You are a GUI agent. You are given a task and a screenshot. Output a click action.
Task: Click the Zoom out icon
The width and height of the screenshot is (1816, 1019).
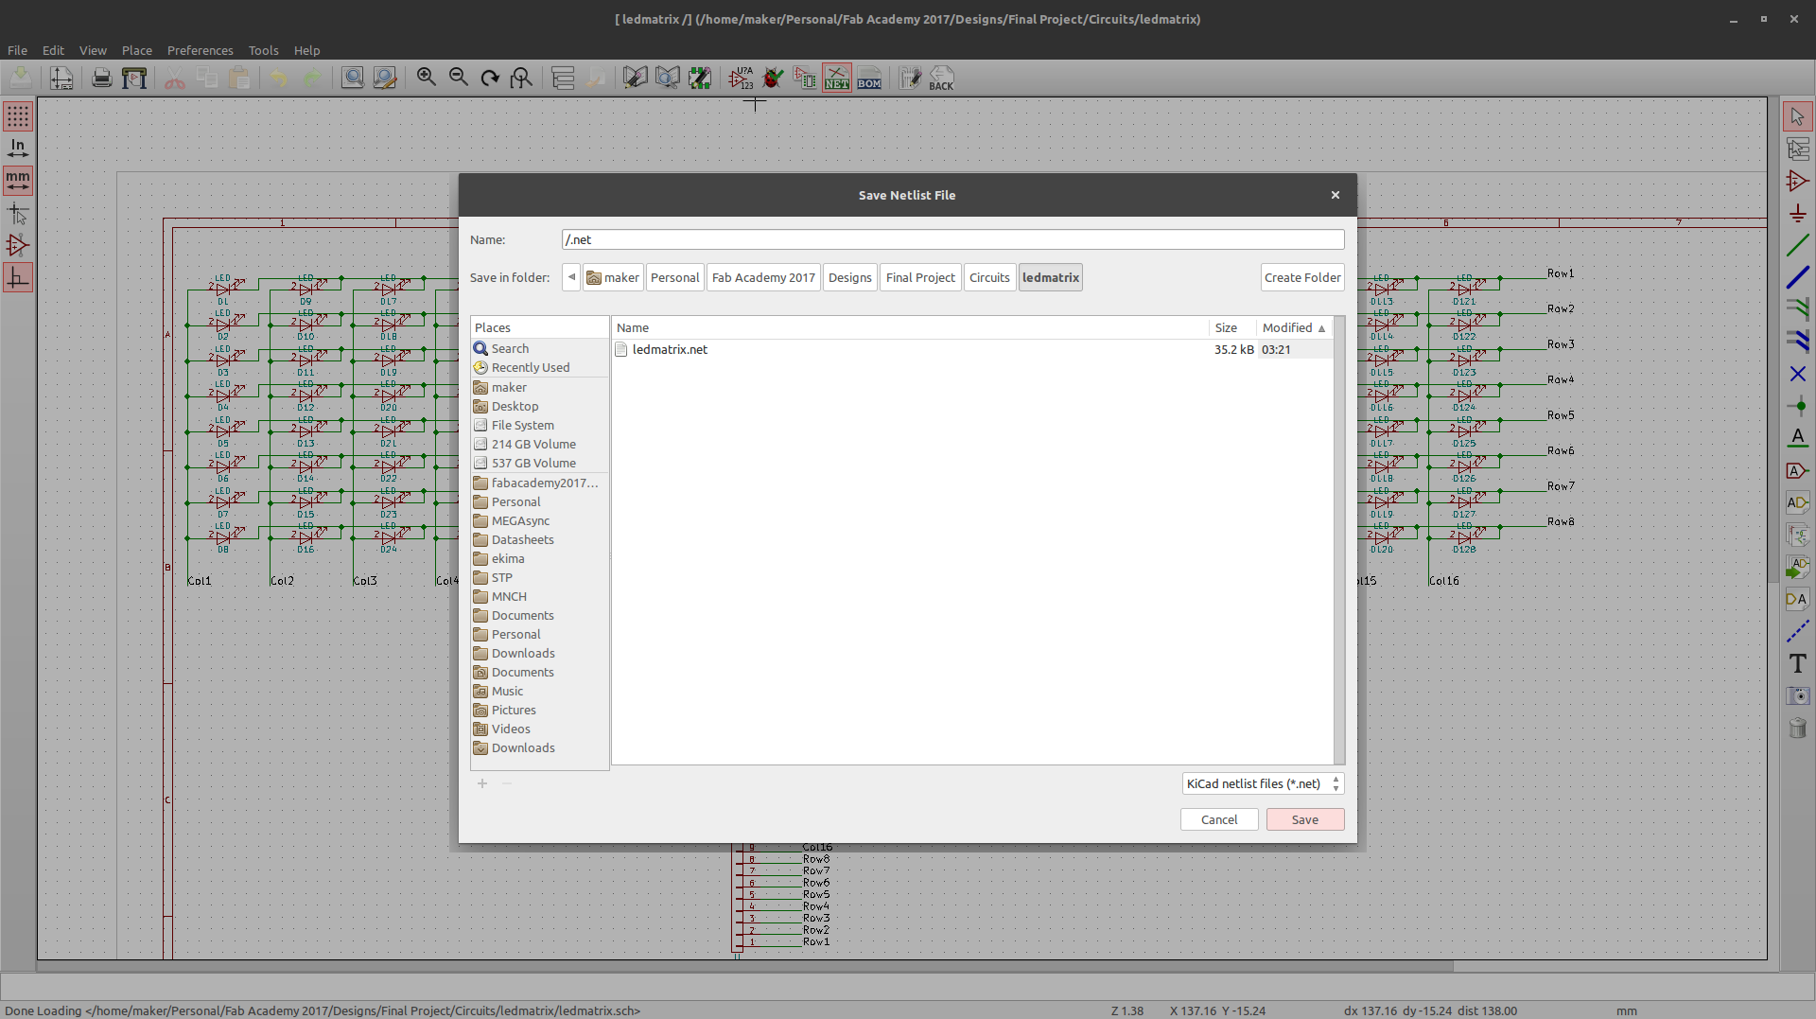(459, 78)
